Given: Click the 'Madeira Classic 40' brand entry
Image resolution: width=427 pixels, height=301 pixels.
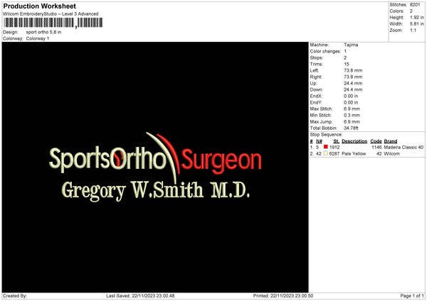Looking at the screenshot, I should point(404,147).
